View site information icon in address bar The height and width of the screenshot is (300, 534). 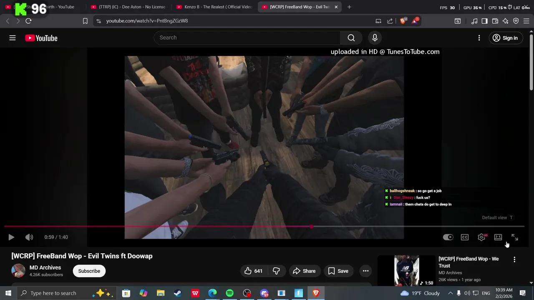(x=98, y=21)
